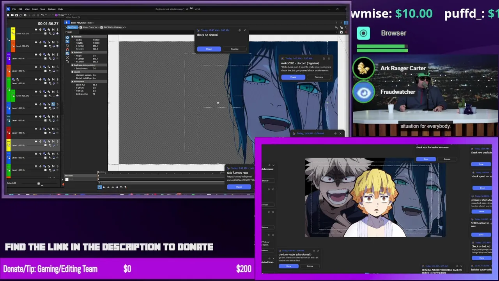Jump to first keyframe in Pan/Crop timeline
Image resolution: width=499 pixels, height=281 pixels.
(x=104, y=187)
